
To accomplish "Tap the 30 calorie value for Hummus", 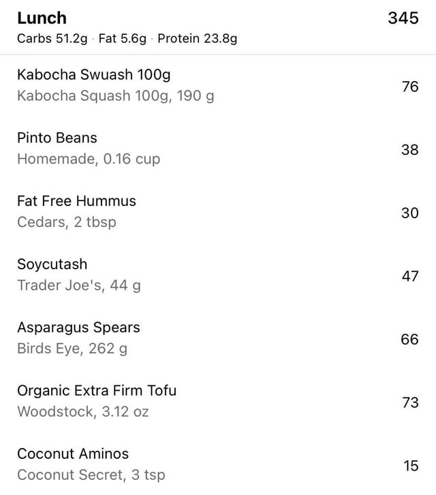I will (409, 213).
